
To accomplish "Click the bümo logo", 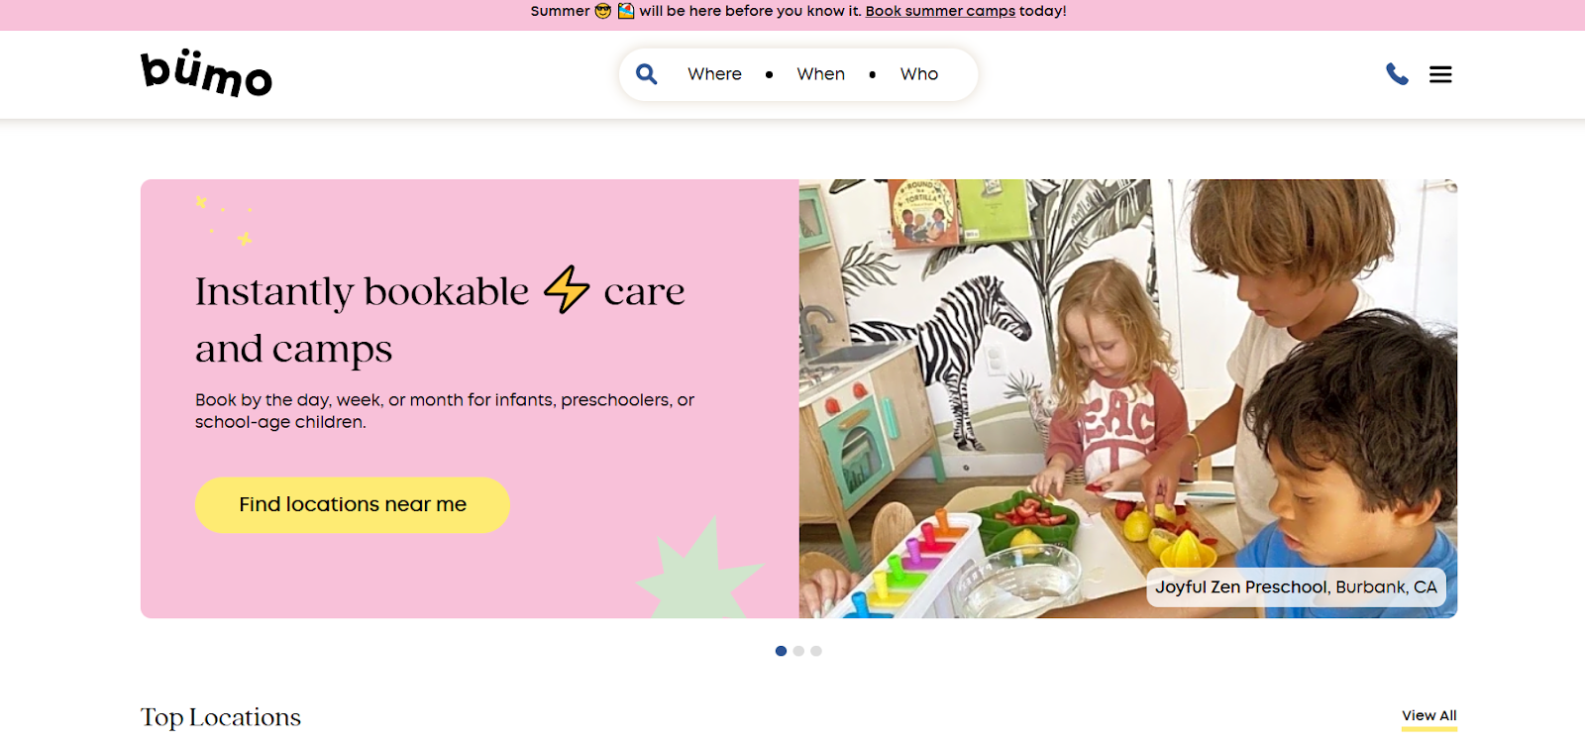I will [x=206, y=73].
